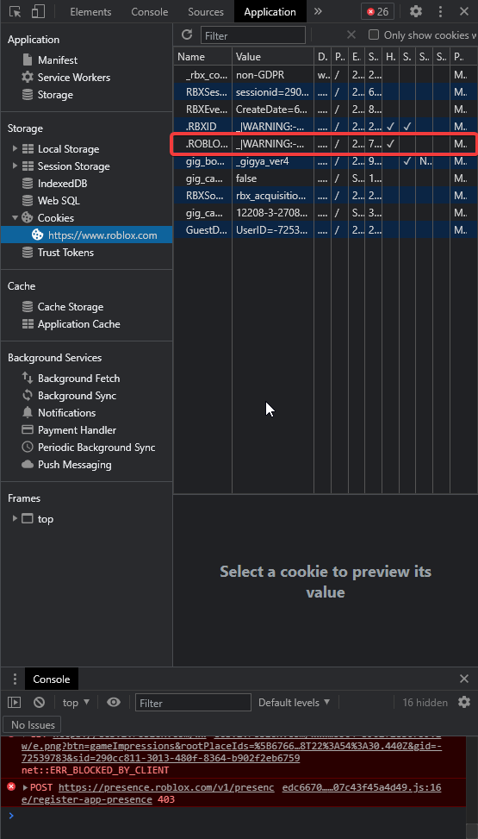
Task: Open Periodic Background Sync
Action: pos(96,448)
